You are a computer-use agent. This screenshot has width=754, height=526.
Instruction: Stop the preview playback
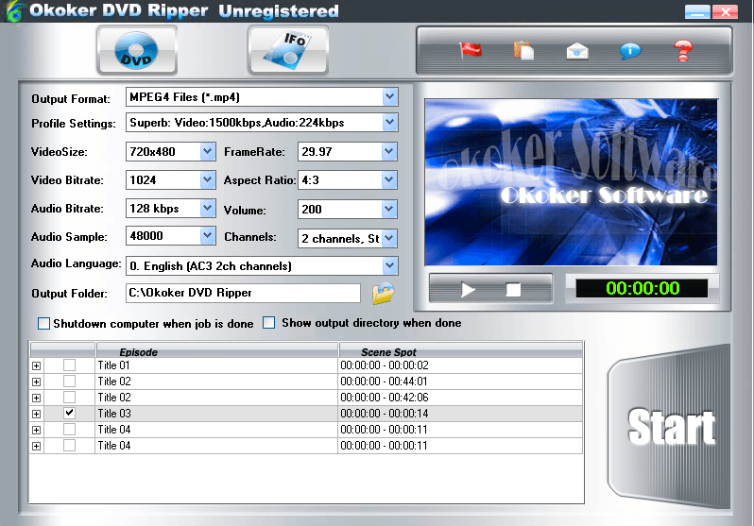[x=513, y=290]
